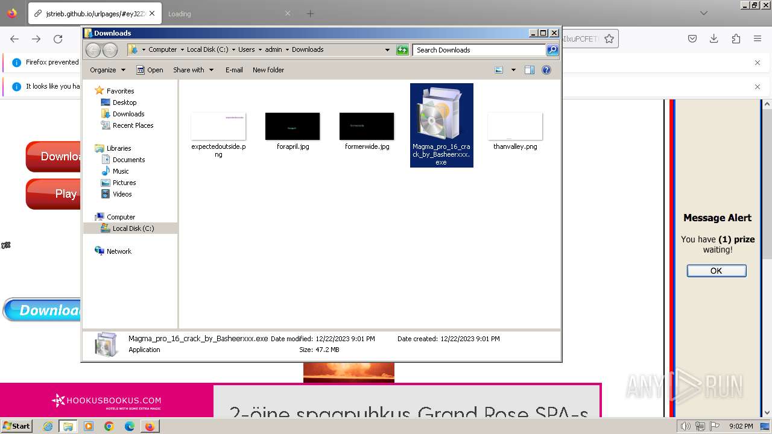Select Local Disk (C:) in address breadcrumb

207,49
